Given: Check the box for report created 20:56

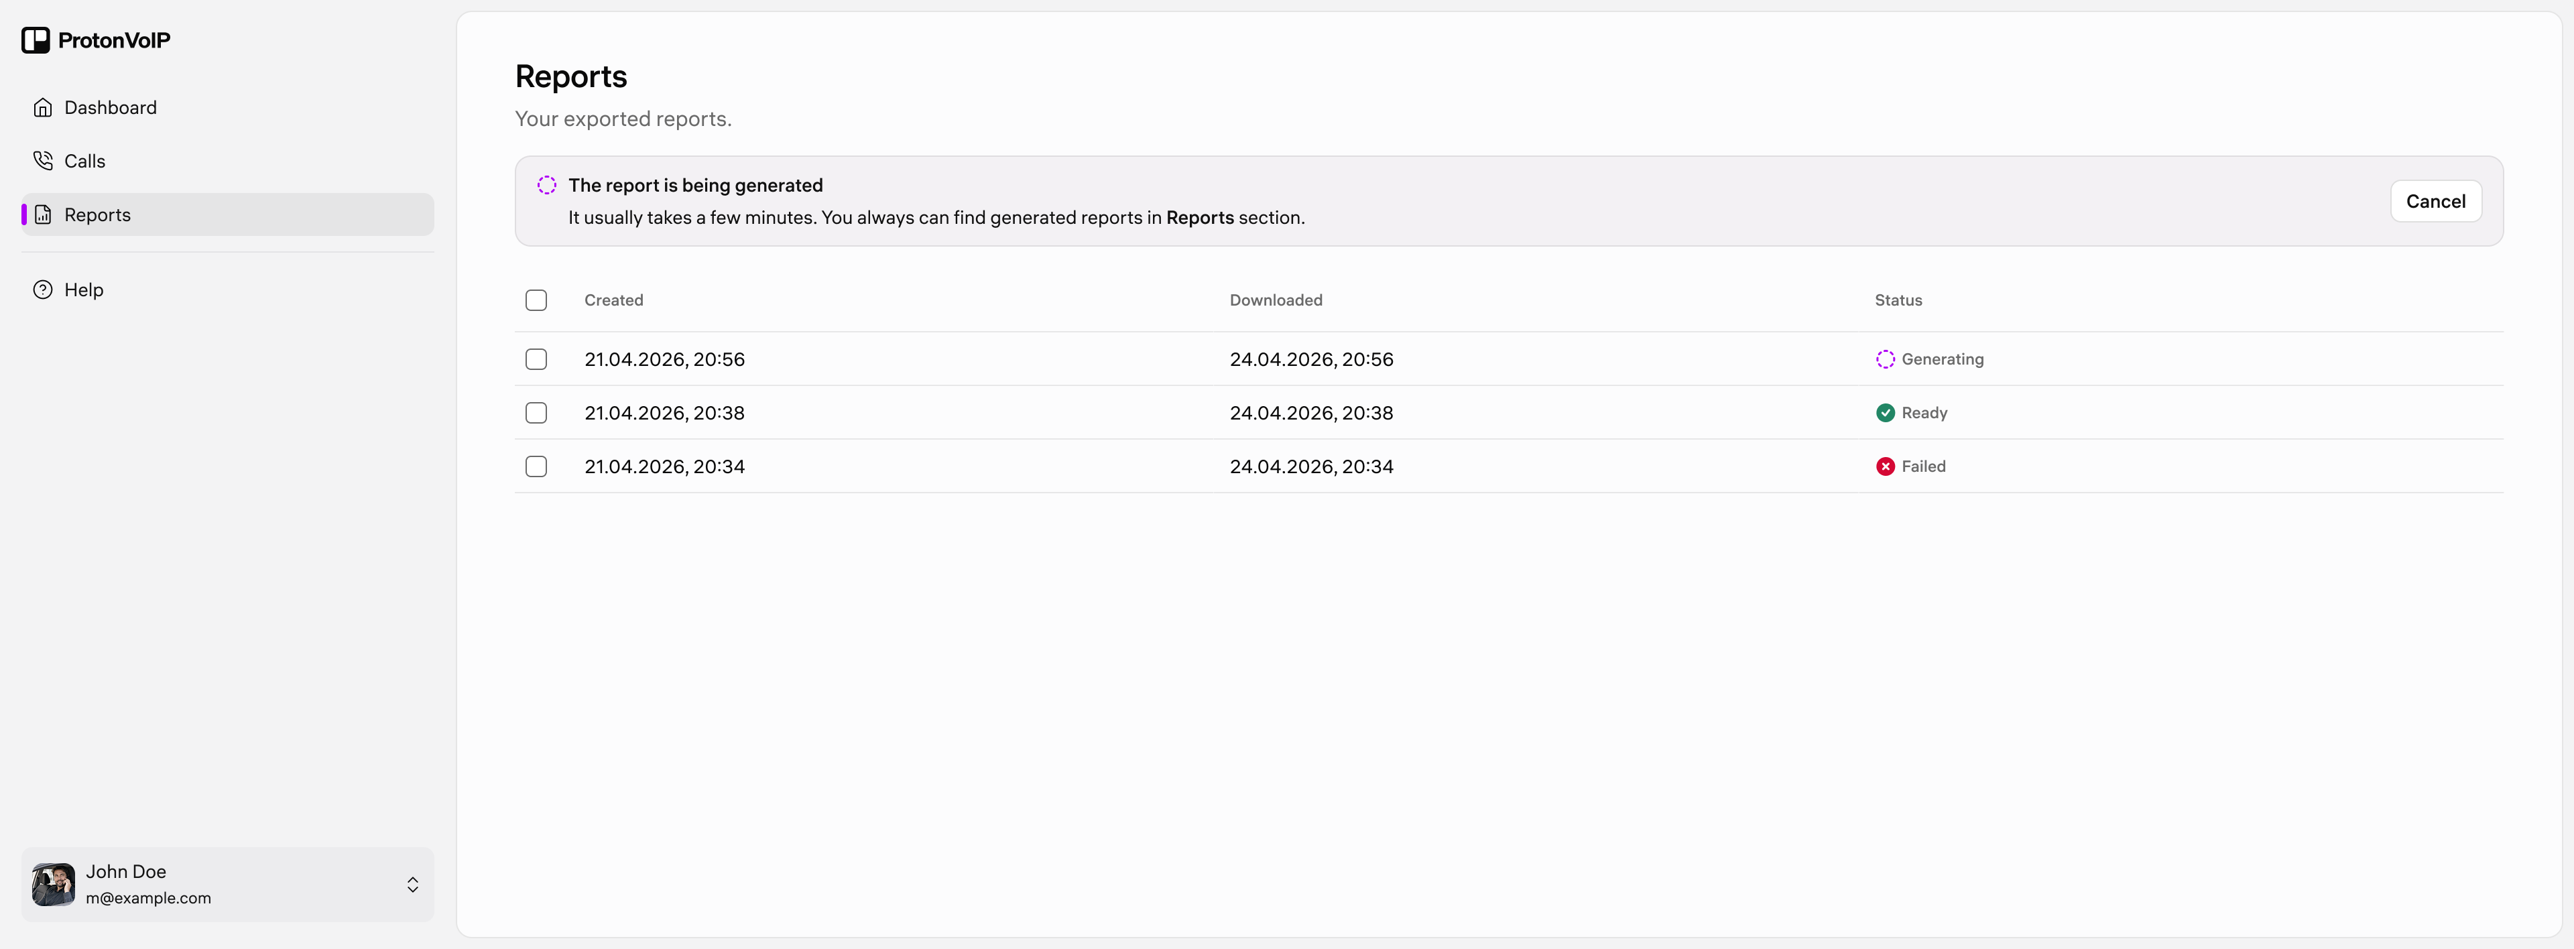Looking at the screenshot, I should click(536, 360).
